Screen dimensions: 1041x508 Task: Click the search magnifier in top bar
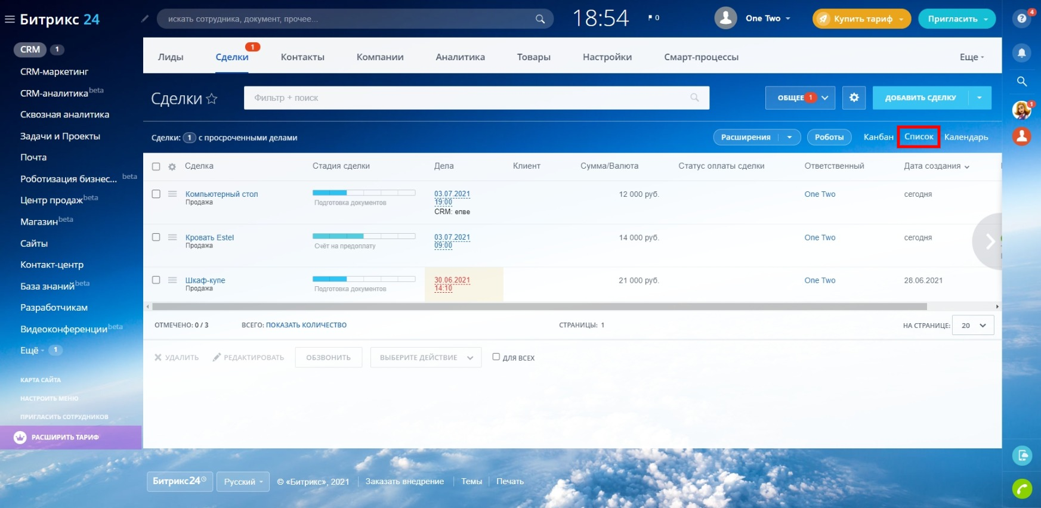(540, 19)
